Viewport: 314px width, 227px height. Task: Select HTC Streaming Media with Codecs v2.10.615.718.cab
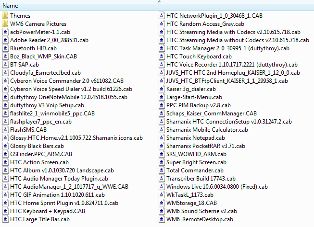(x=233, y=32)
